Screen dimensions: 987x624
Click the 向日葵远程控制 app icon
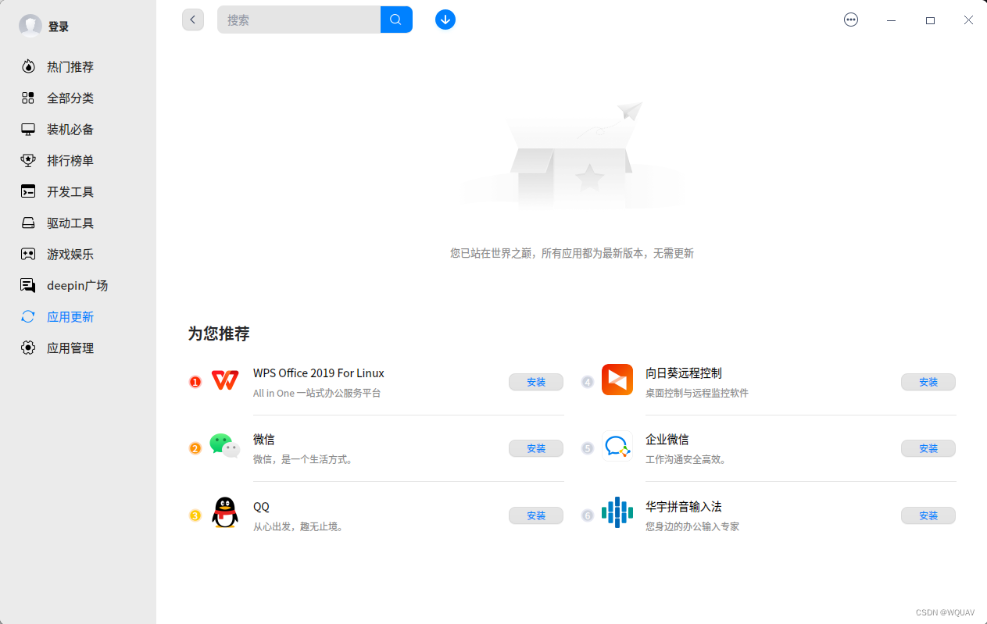(x=617, y=380)
